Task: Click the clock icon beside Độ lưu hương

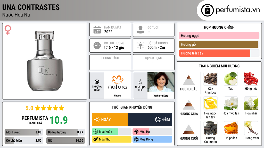Action: (97, 45)
